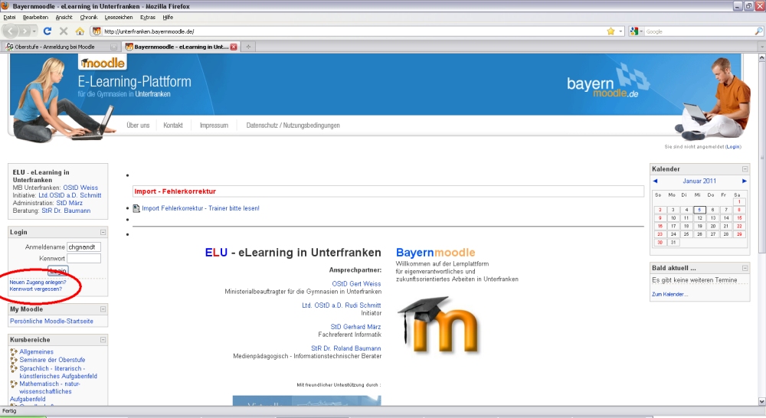Click the icon beside Mathematisch - natur-

pyautogui.click(x=14, y=384)
